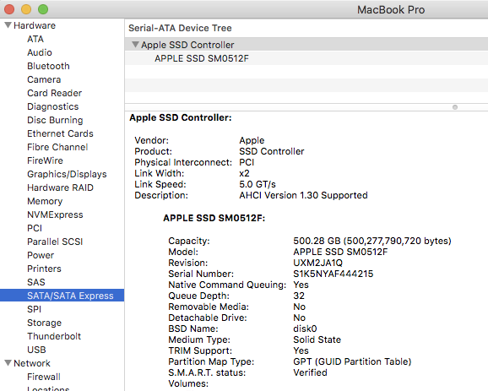Click GPT (GUID Partition Table) text
488x391 pixels.
(352, 361)
